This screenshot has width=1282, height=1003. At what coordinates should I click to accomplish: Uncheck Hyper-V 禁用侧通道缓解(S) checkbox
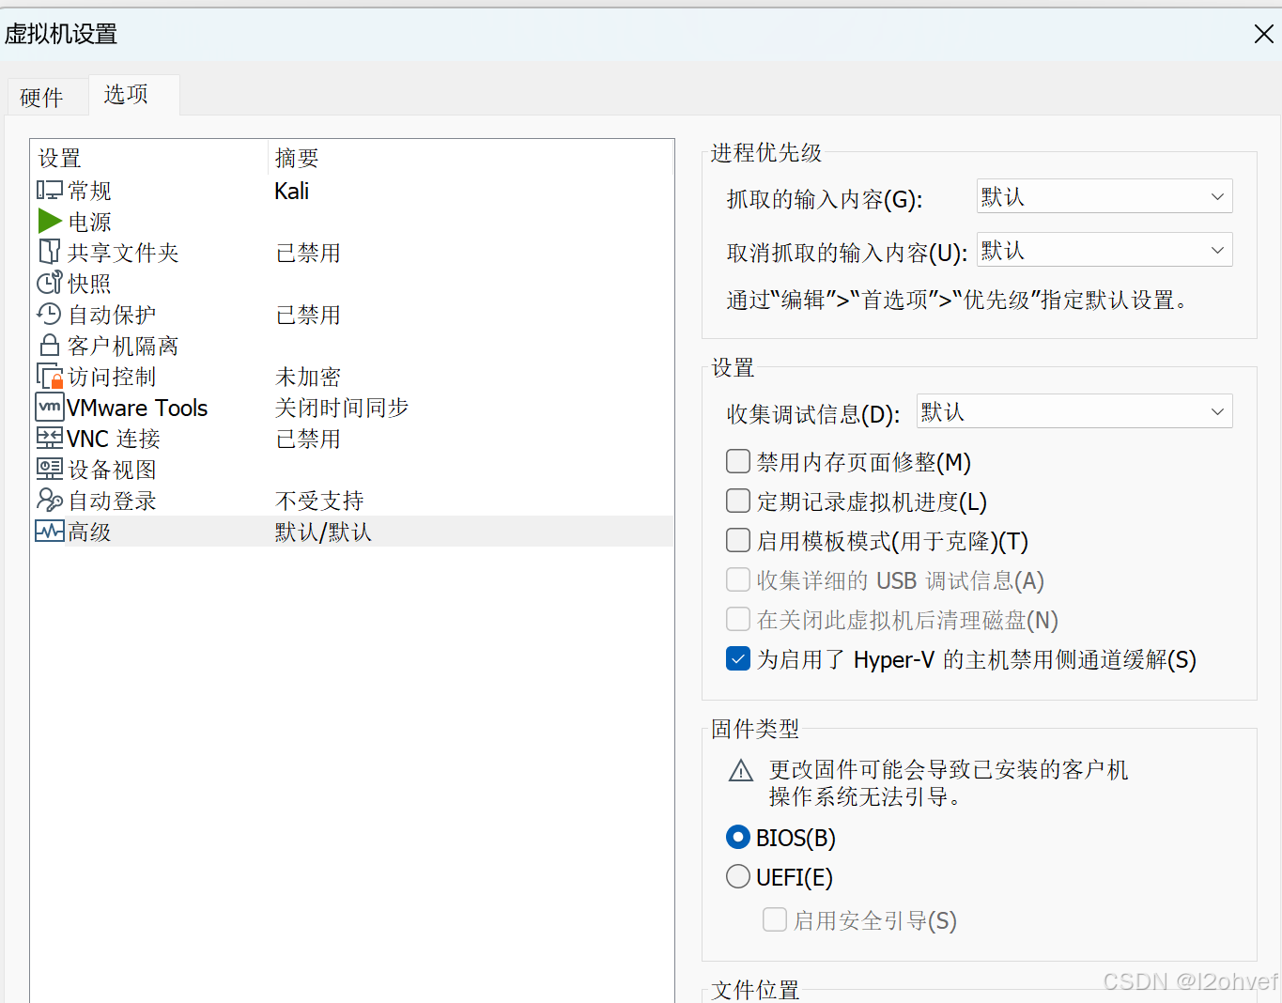[738, 658]
